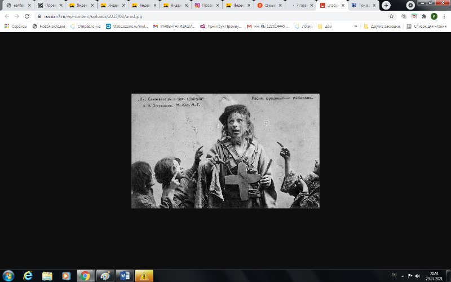Image resolution: width=451 pixels, height=282 pixels.
Task: Click the RU language indicator
Action: coord(393,275)
